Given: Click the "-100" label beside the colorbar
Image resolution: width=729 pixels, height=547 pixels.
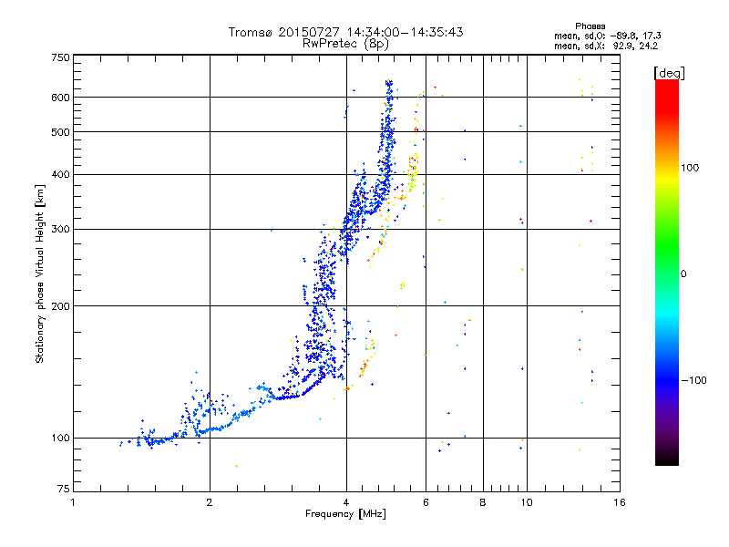Looking at the screenshot, I should point(694,380).
